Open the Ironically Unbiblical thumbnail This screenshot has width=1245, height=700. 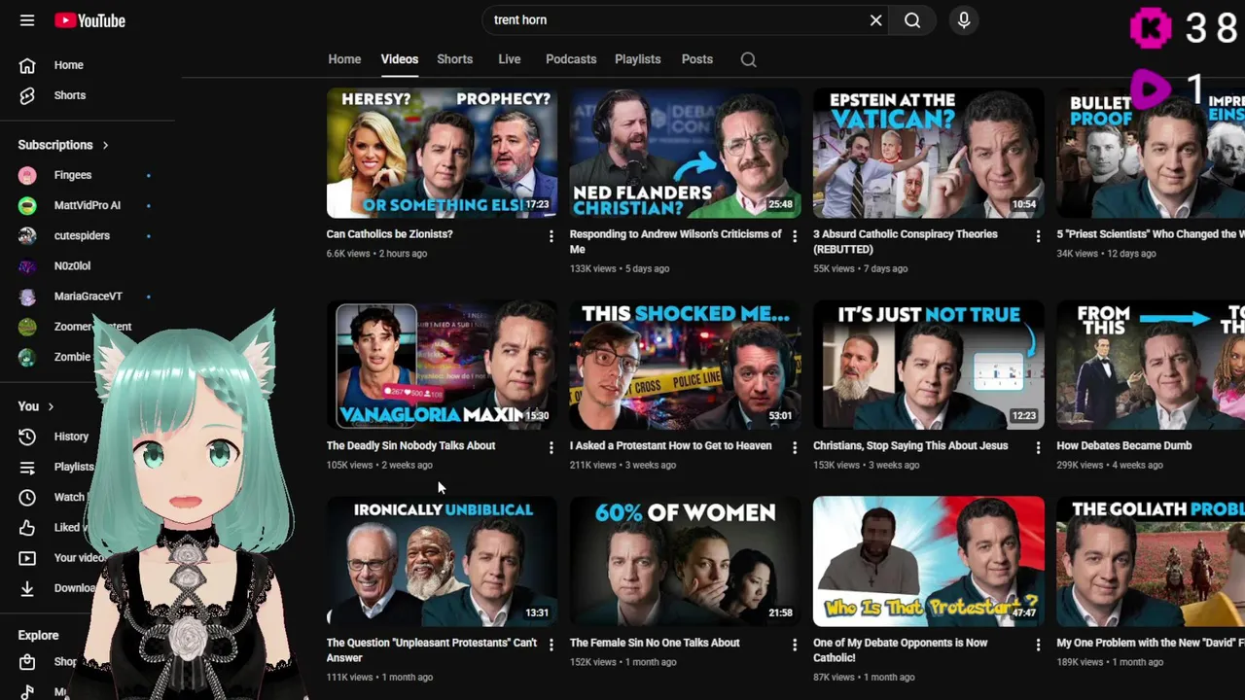(443, 562)
